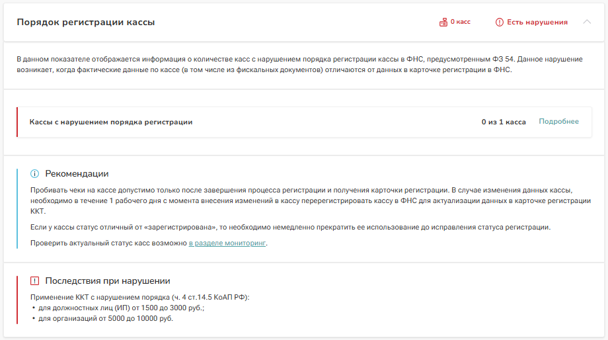Click the "Порядок регистрации кассы" title
This screenshot has width=608, height=340.
coord(86,22)
